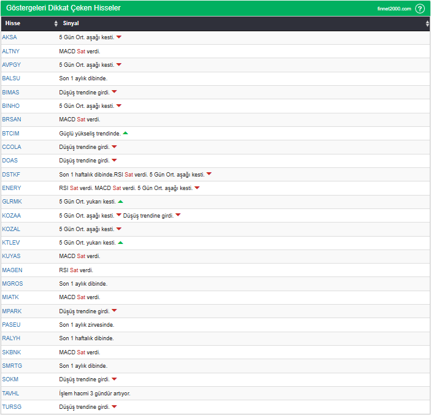Click the help question mark icon
Image resolution: width=431 pixels, height=415 pixels.
tap(420, 9)
